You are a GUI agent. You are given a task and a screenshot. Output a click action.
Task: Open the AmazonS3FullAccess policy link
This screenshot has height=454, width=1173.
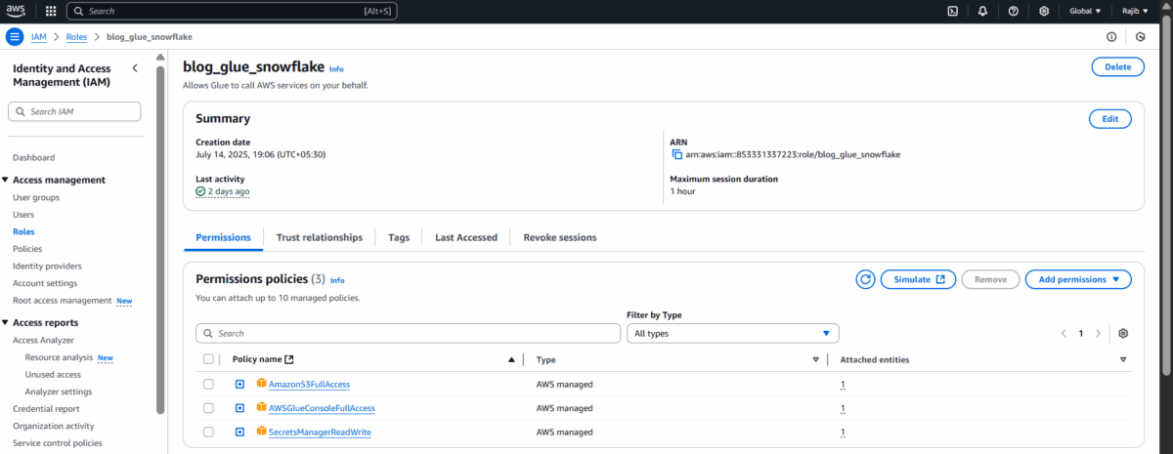pyautogui.click(x=309, y=384)
